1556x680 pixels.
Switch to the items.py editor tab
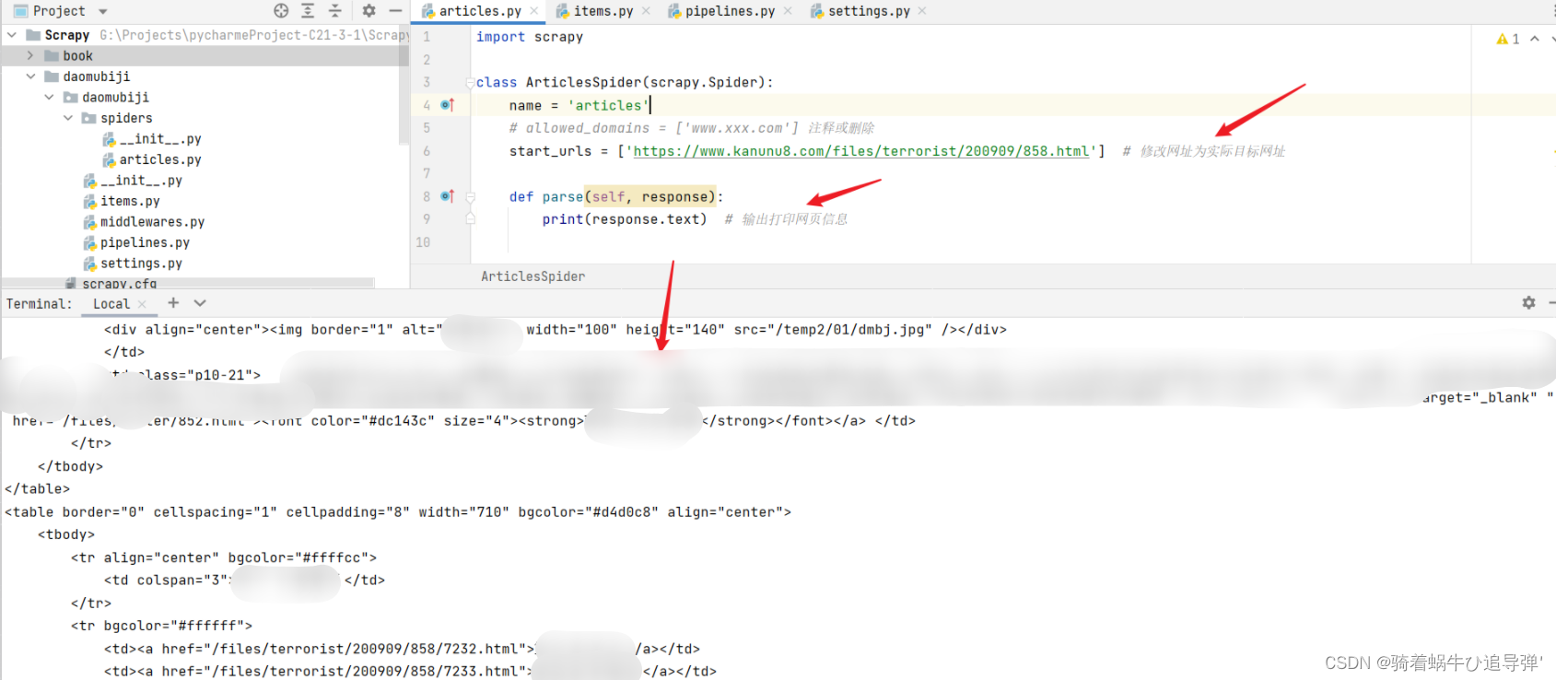(x=603, y=11)
